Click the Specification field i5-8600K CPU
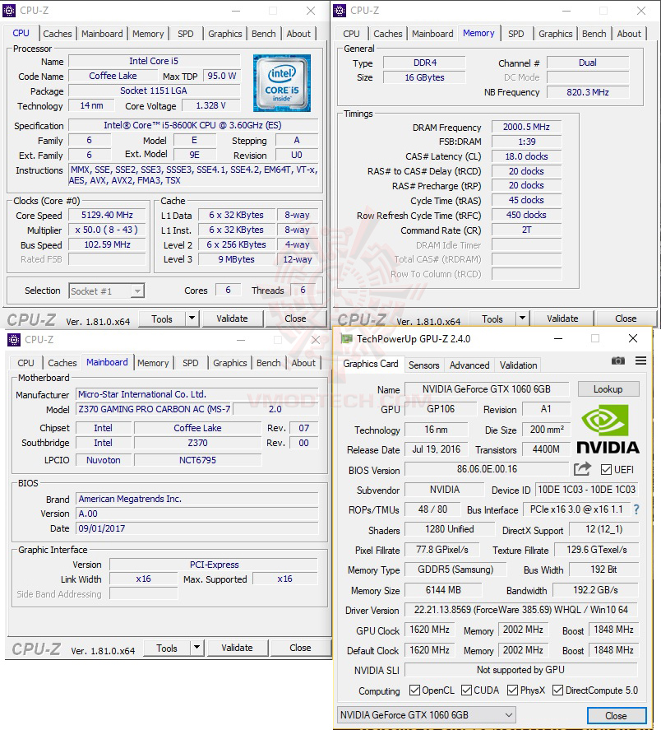Image resolution: width=661 pixels, height=730 pixels. pyautogui.click(x=193, y=125)
